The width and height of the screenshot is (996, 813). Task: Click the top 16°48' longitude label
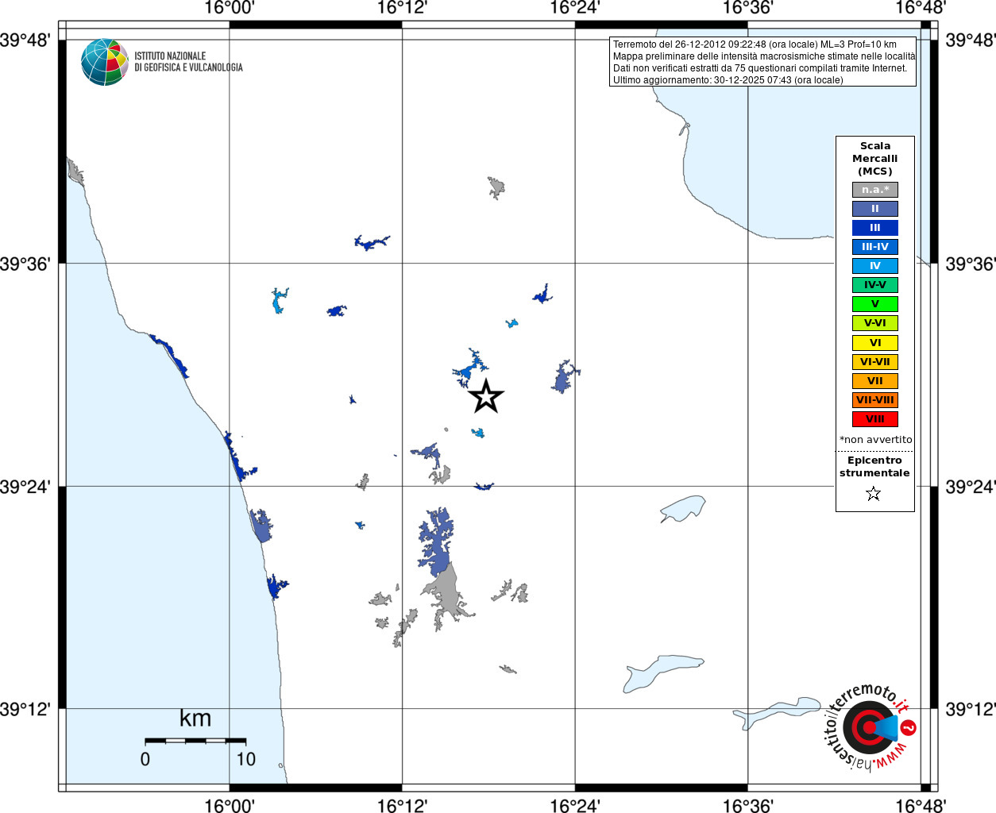(921, 8)
